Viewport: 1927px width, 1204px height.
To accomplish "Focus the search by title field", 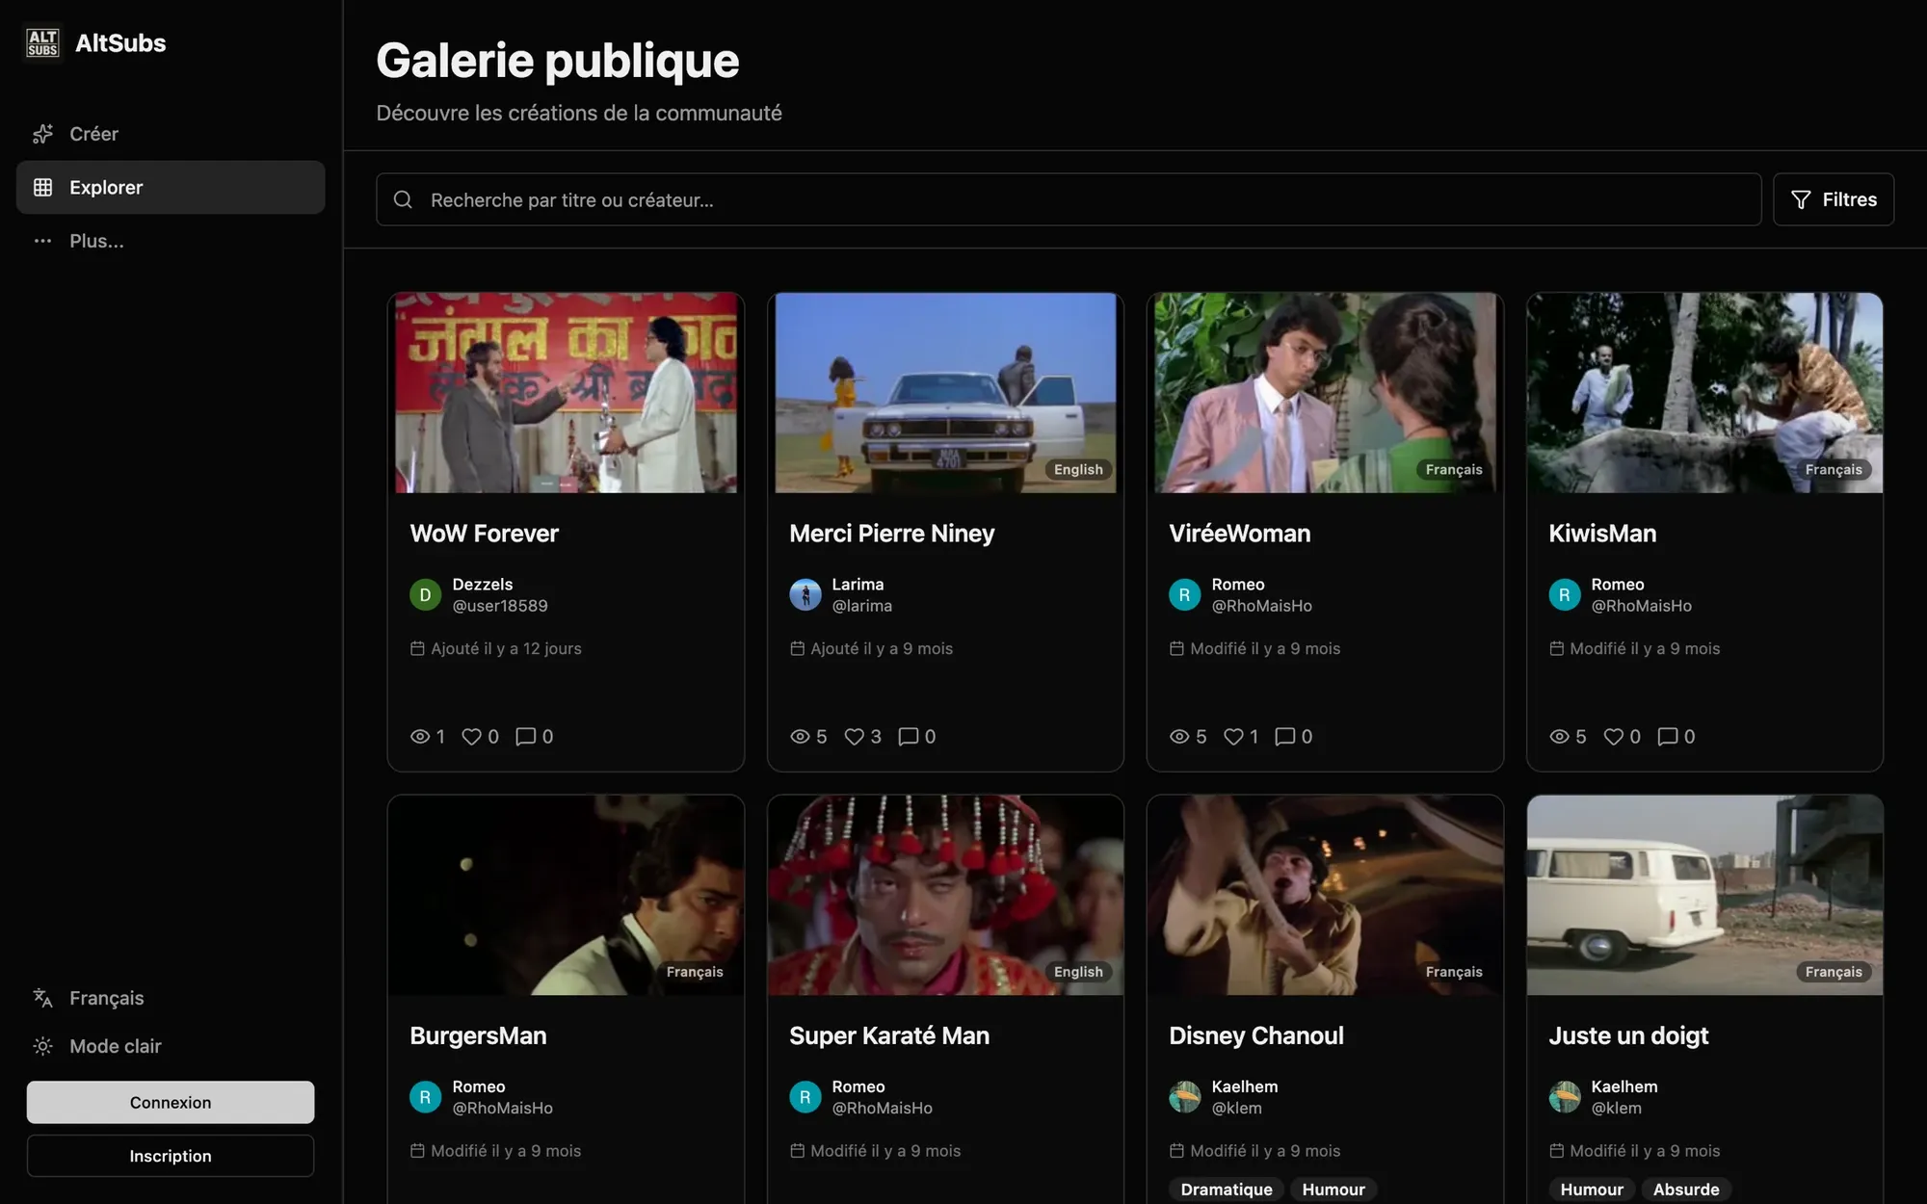I will [x=1069, y=199].
